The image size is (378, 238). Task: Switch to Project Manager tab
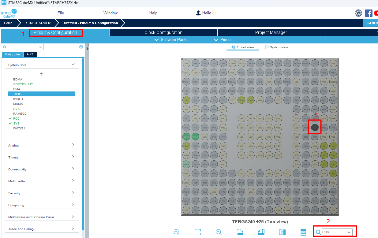coord(271,32)
